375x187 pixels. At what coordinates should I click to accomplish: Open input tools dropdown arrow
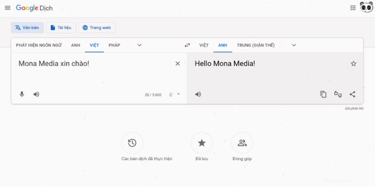178,94
